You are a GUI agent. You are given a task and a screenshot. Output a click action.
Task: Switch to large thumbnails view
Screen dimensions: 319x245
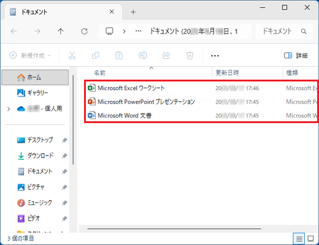tap(310, 238)
